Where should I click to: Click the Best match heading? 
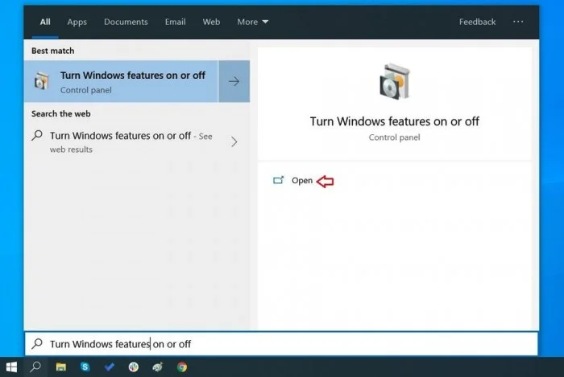[x=53, y=51]
